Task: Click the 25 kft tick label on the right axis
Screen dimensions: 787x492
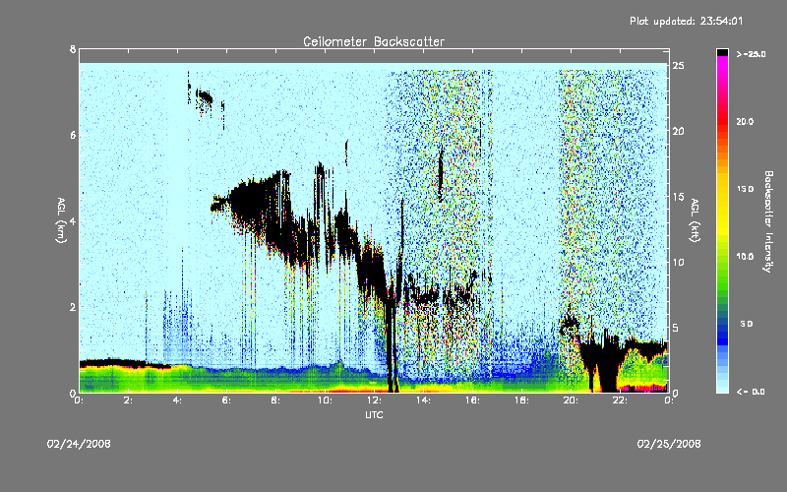Action: tap(678, 66)
